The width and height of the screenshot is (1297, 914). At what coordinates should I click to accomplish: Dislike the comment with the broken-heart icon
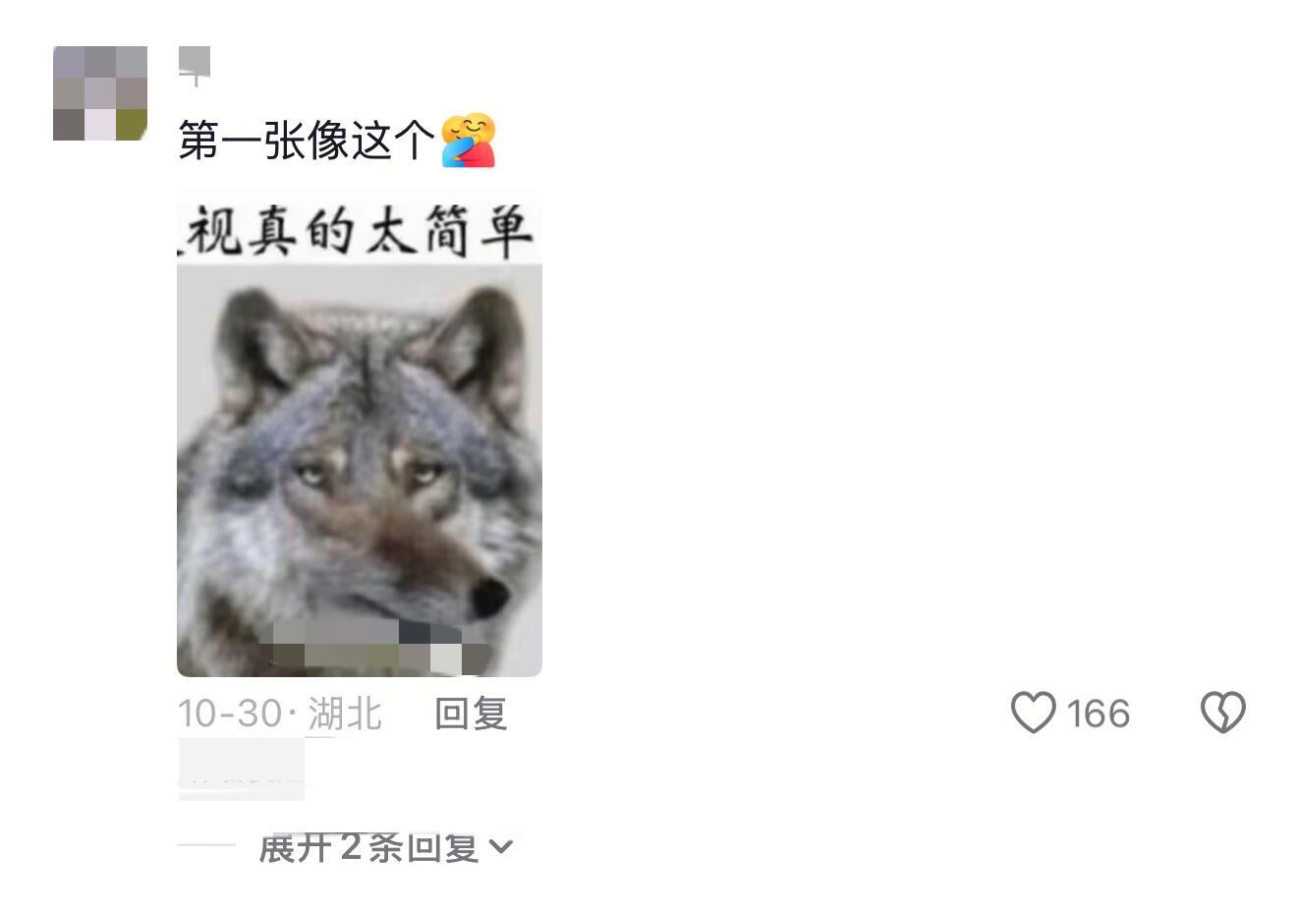pos(1223,713)
